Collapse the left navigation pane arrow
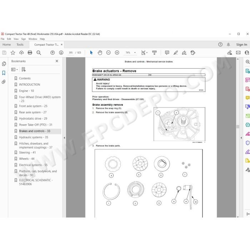 pos(64,138)
